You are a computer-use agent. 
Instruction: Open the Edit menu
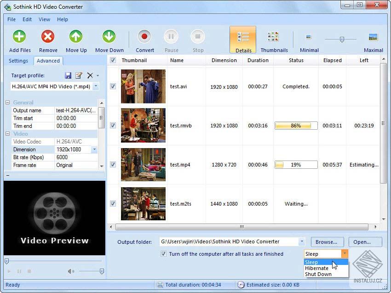tap(27, 19)
